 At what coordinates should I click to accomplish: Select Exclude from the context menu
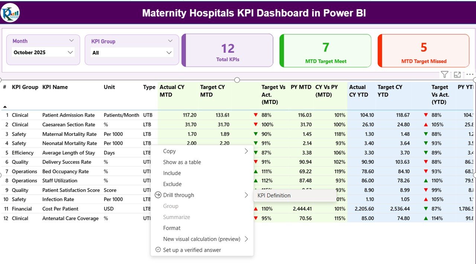point(172,184)
